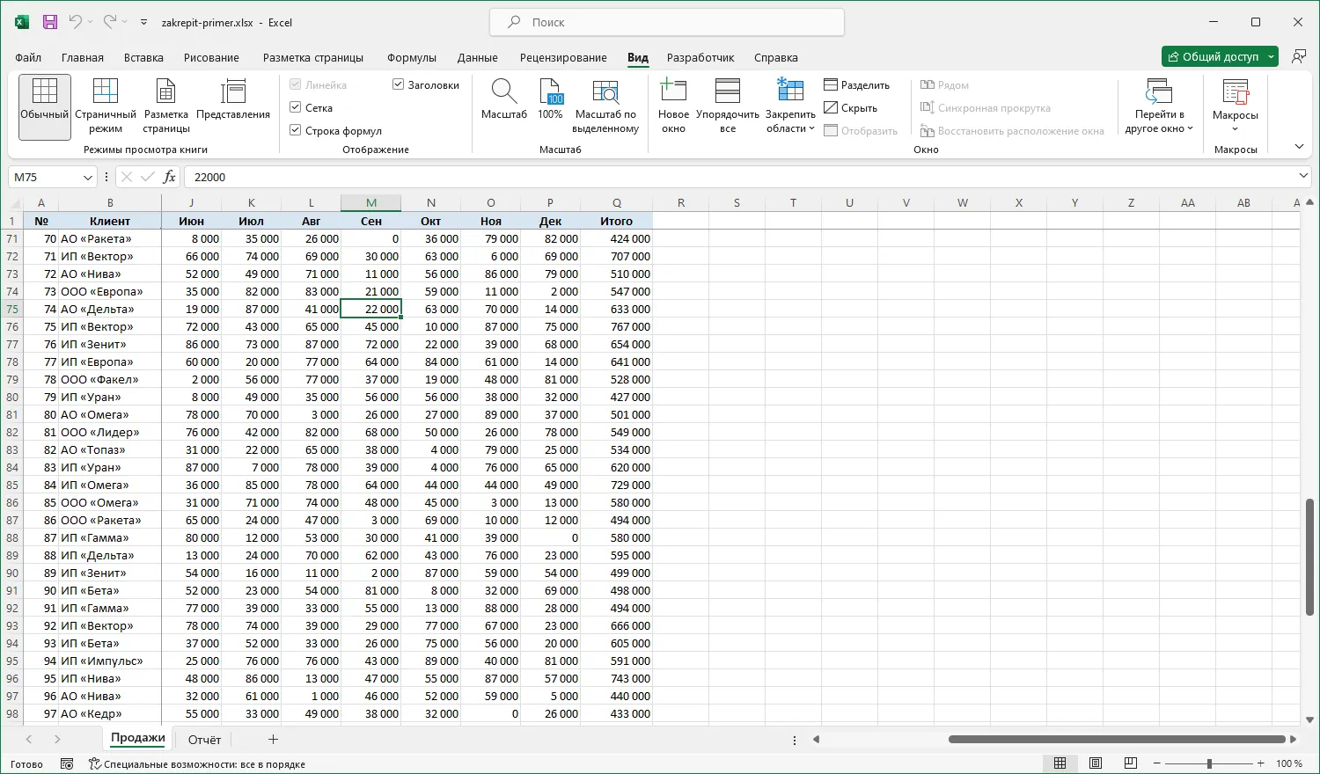This screenshot has width=1320, height=774.
Task: Set zoom to 100% icon
Action: 550,92
